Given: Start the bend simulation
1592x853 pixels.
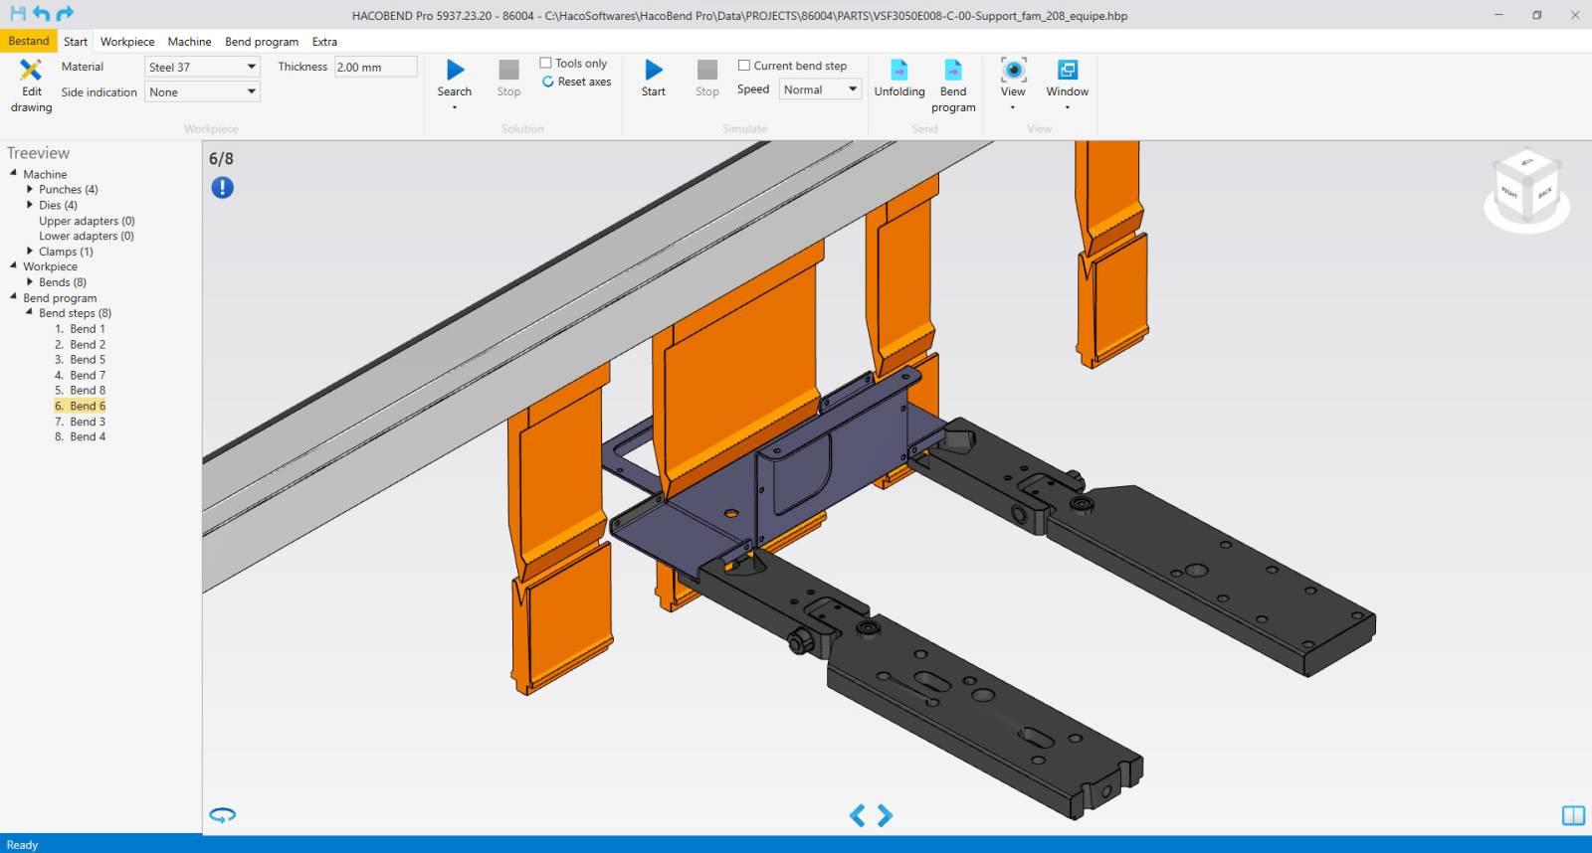Looking at the screenshot, I should click(x=653, y=70).
